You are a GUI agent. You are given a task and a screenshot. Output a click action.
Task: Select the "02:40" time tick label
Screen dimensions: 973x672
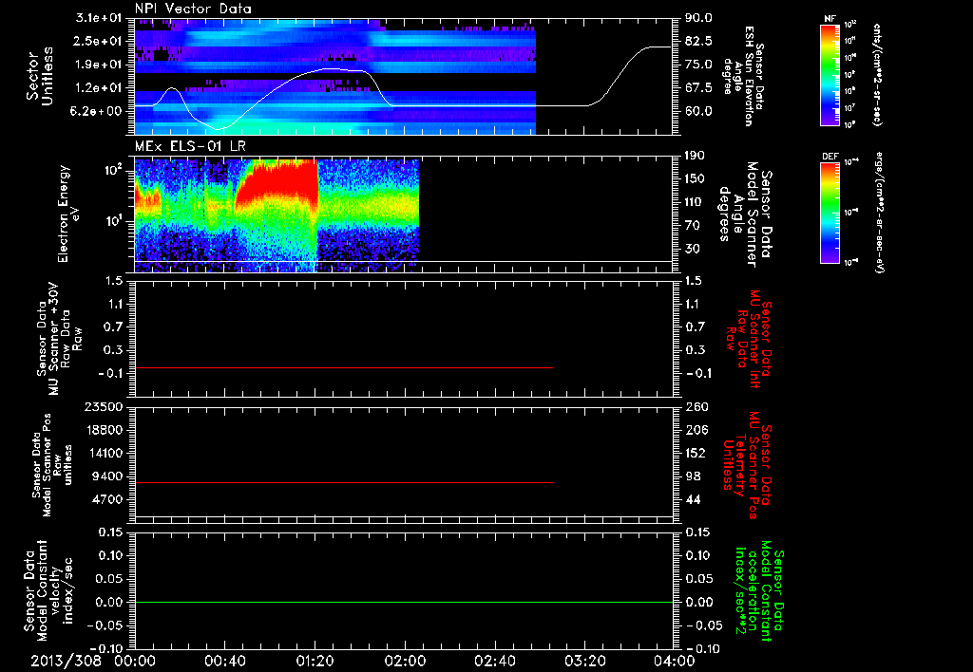pos(494,661)
